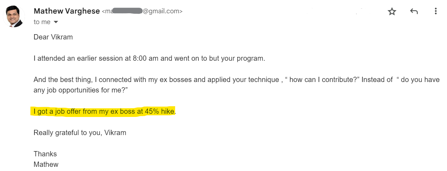Click the words 'your program' in first paragraph
Image resolution: width=447 pixels, height=171 pixels.
pyautogui.click(x=242, y=58)
